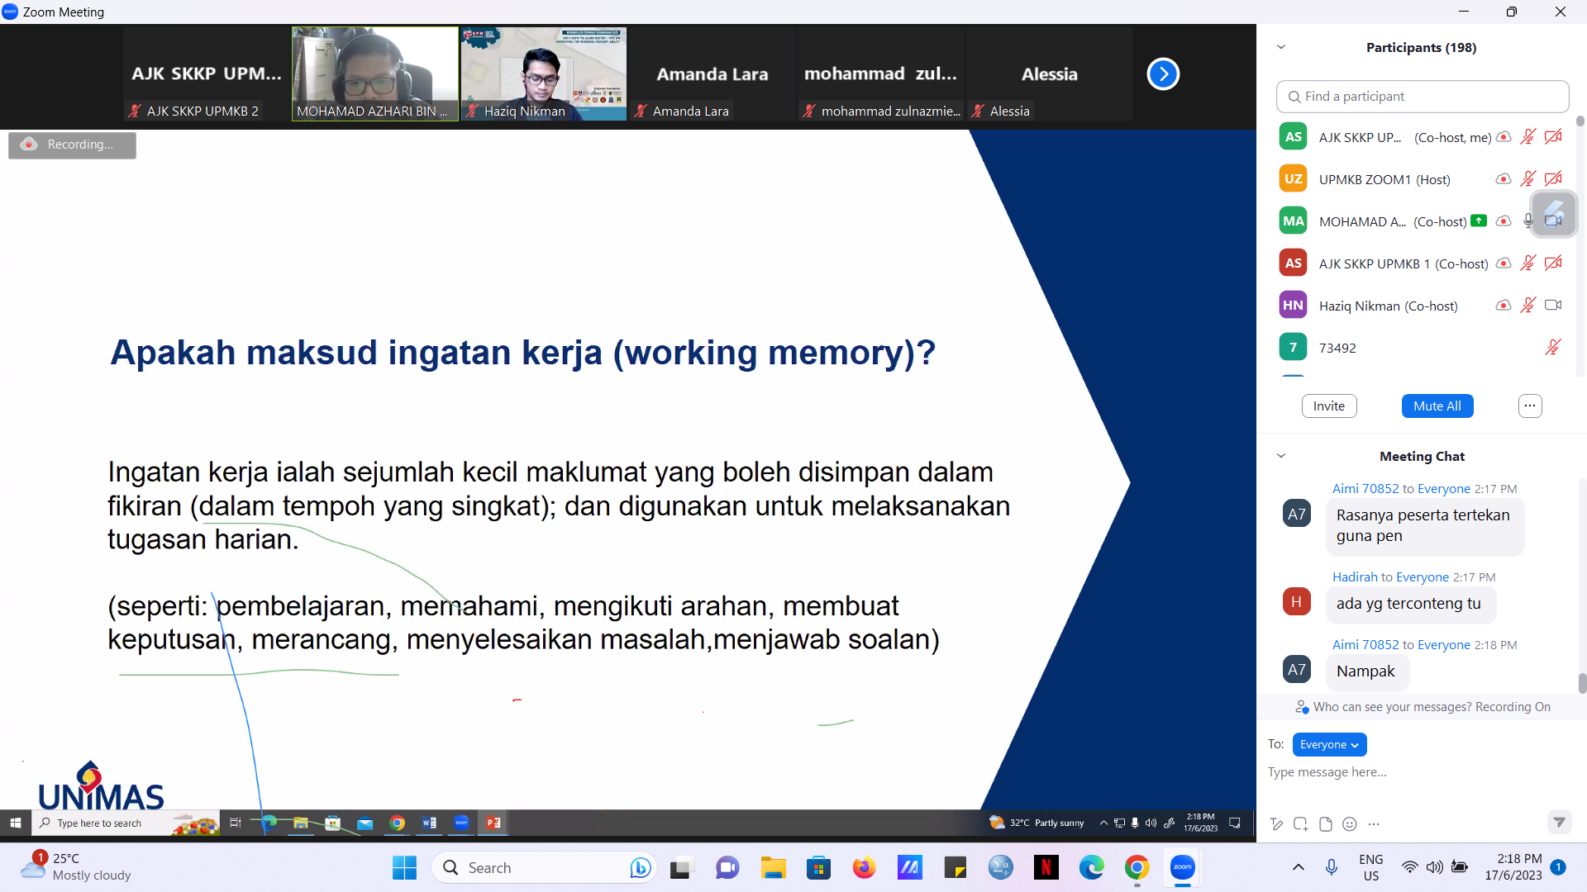The height and width of the screenshot is (892, 1587).
Task: Select Haziq Nikman video thumbnail
Action: point(544,74)
